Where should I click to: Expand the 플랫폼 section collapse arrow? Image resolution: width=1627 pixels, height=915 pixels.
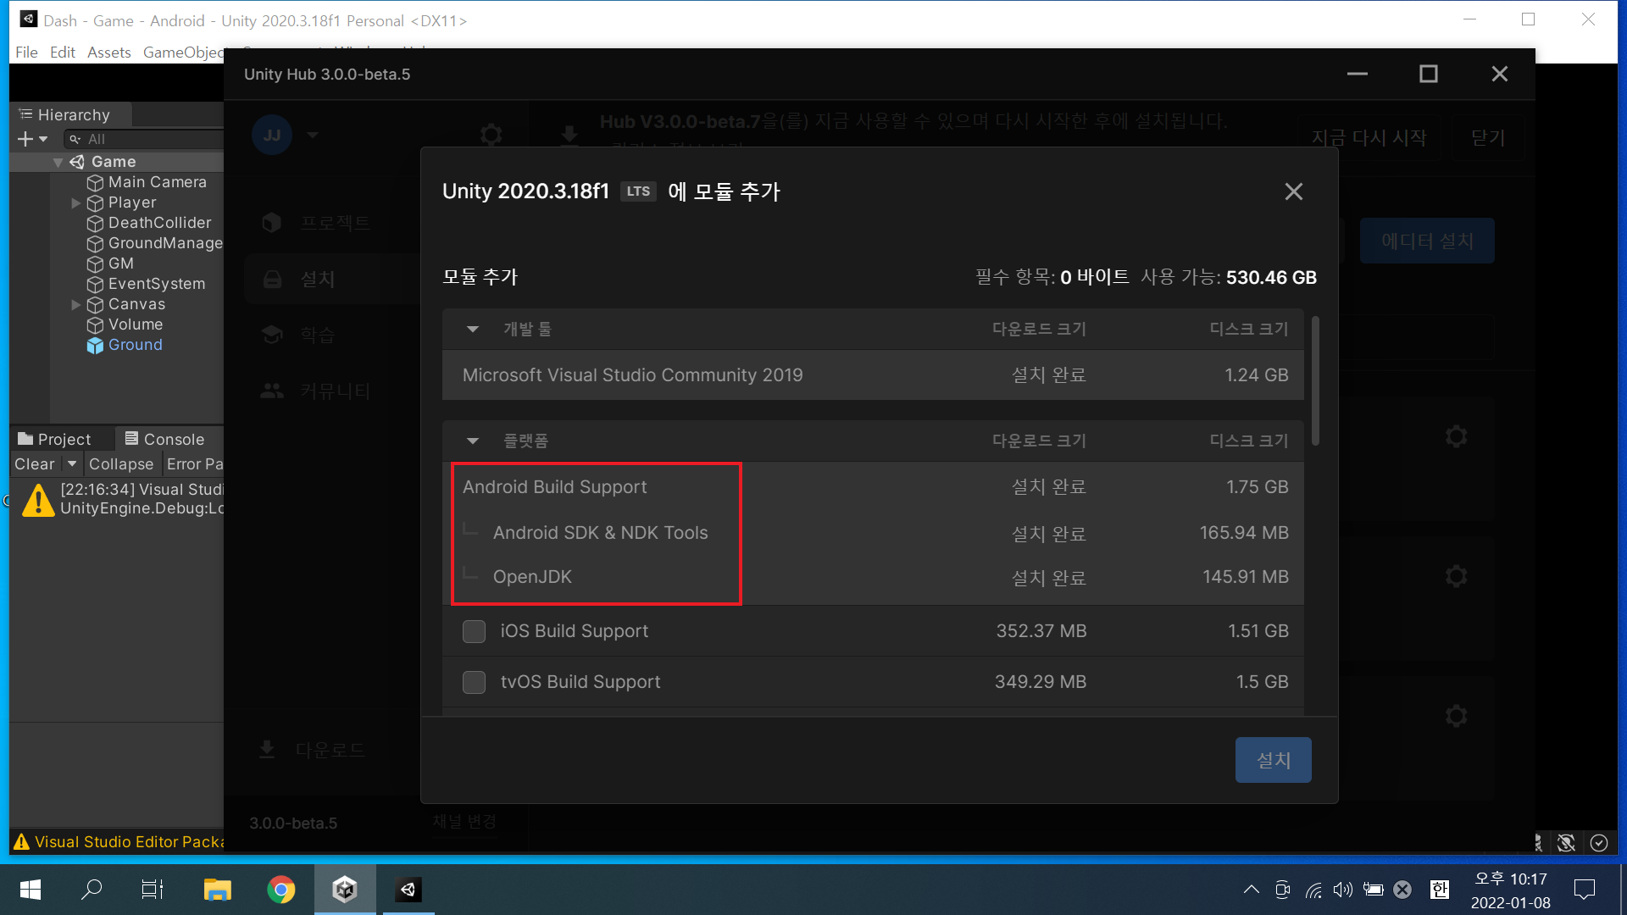[x=471, y=441]
